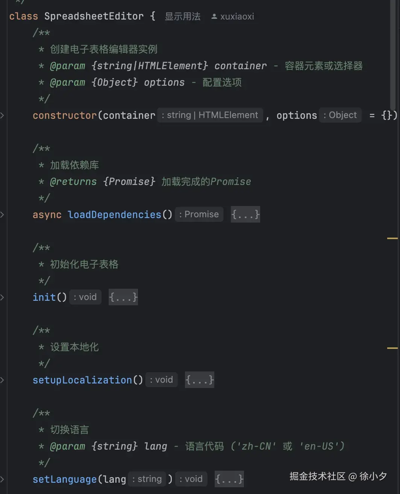Expand the setupLocalization fold arrow in gutter
400x494 pixels.
[2, 380]
